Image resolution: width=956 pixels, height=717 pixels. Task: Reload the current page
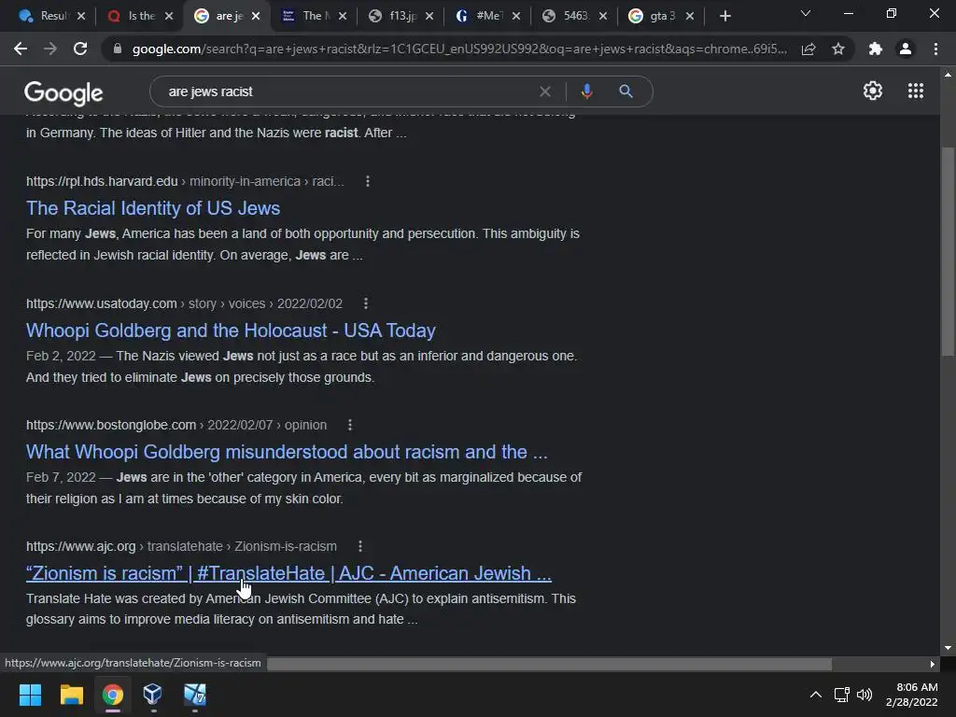point(80,49)
